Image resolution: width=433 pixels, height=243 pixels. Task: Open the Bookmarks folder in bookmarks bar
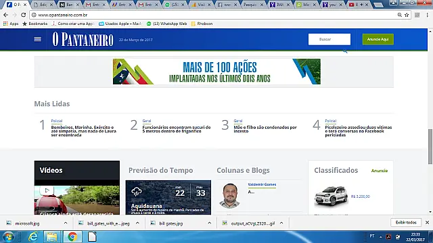click(35, 24)
